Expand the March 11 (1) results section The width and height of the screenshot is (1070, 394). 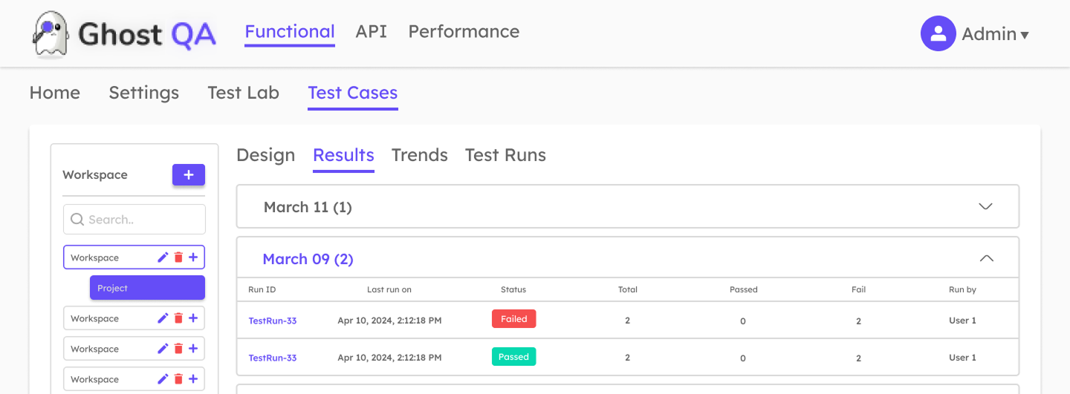click(x=985, y=206)
